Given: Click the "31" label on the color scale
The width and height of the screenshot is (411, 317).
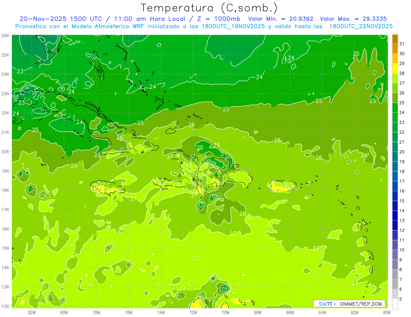Looking at the screenshot, I should [402, 44].
